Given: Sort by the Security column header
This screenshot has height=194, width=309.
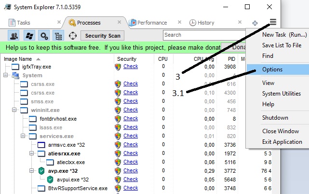Looking at the screenshot, I should [127, 59].
